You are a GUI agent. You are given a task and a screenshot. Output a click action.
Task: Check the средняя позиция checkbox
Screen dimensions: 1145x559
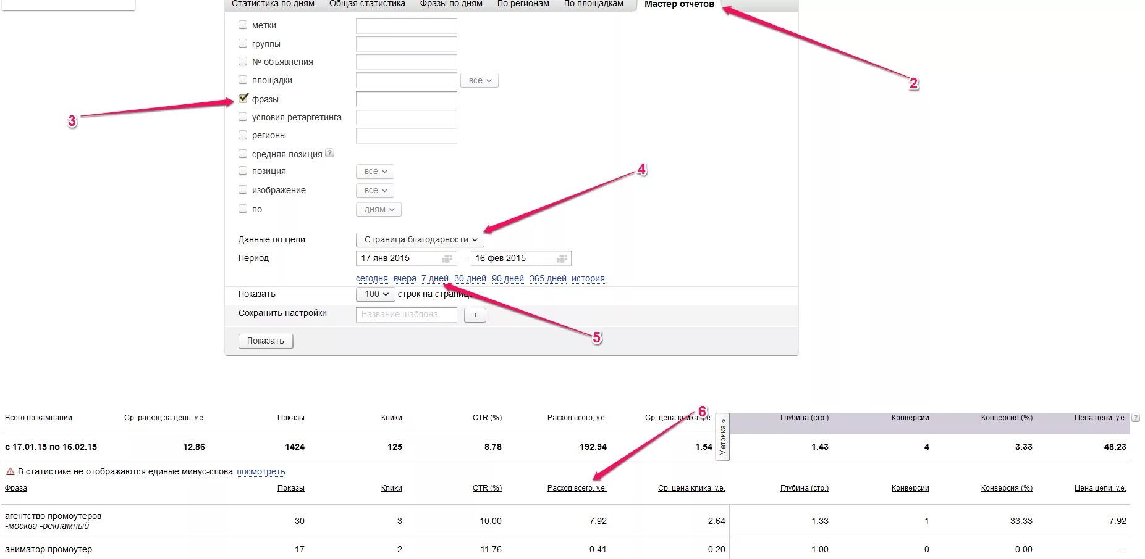[x=243, y=154]
